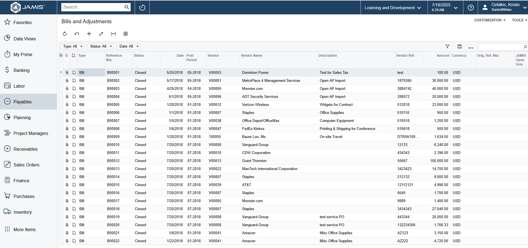Click the grid search input box
This screenshot has width=528, height=248.
click(x=501, y=47)
